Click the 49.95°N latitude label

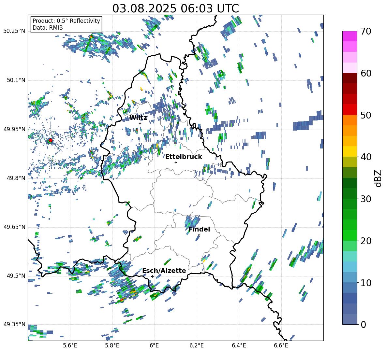click(x=14, y=129)
